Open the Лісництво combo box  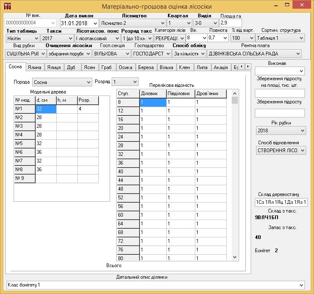pos(163,23)
